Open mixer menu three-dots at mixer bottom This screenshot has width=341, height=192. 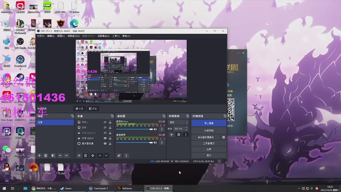[x=126, y=156]
